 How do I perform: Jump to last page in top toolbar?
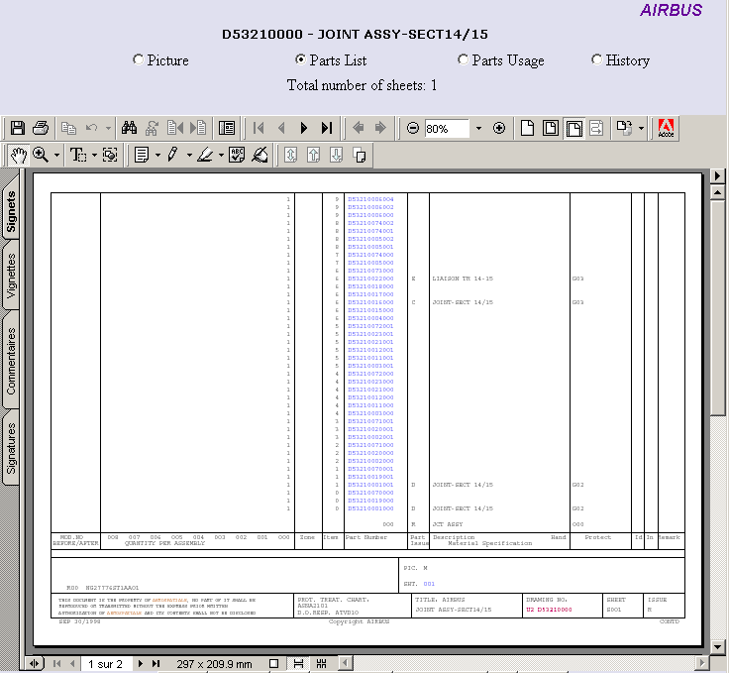[x=327, y=128]
